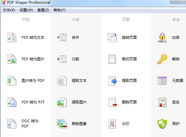Click the 分割 split icon
Viewport: 186px width, 137px height.
coord(62,59)
